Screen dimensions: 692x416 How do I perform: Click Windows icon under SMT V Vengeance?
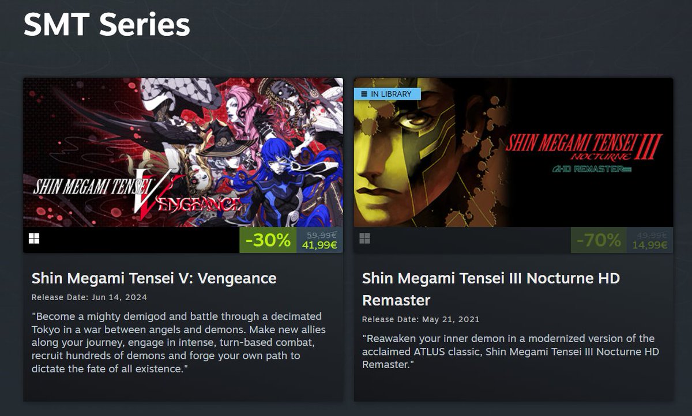34,239
